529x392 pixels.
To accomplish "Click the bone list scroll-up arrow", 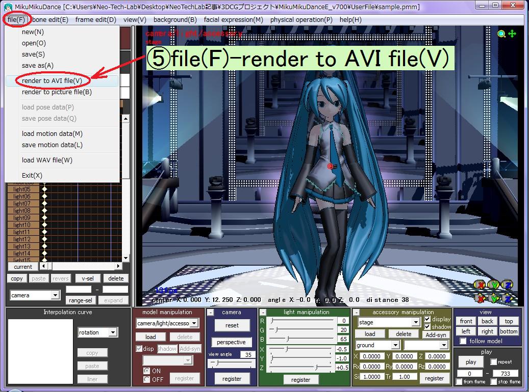I will pyautogui.click(x=125, y=119).
